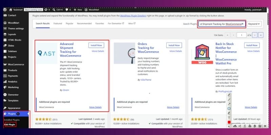Screen dimensions: 271x135
Task: Switch to Featured tab
Action: [58, 24]
